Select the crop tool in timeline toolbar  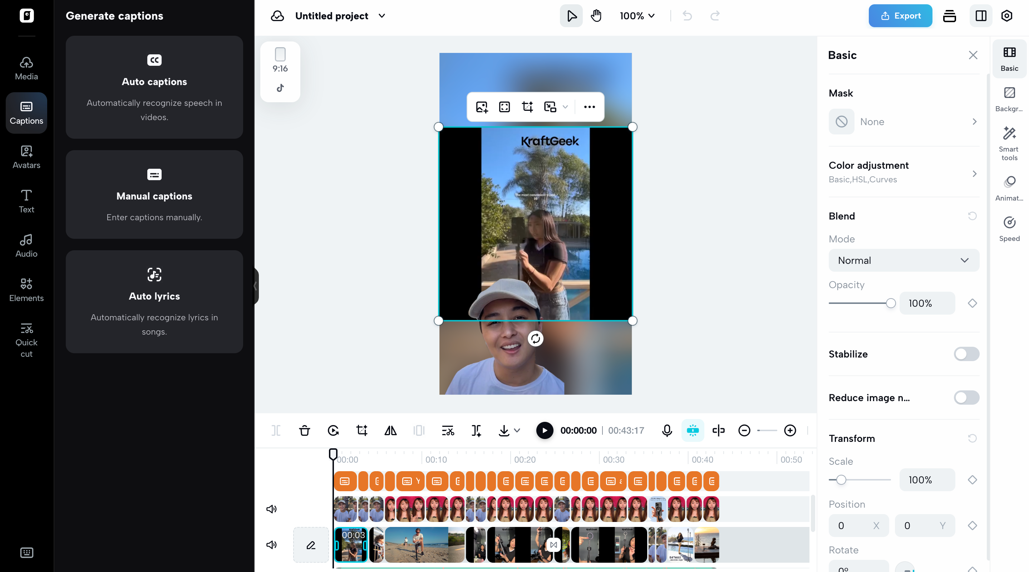coord(361,430)
